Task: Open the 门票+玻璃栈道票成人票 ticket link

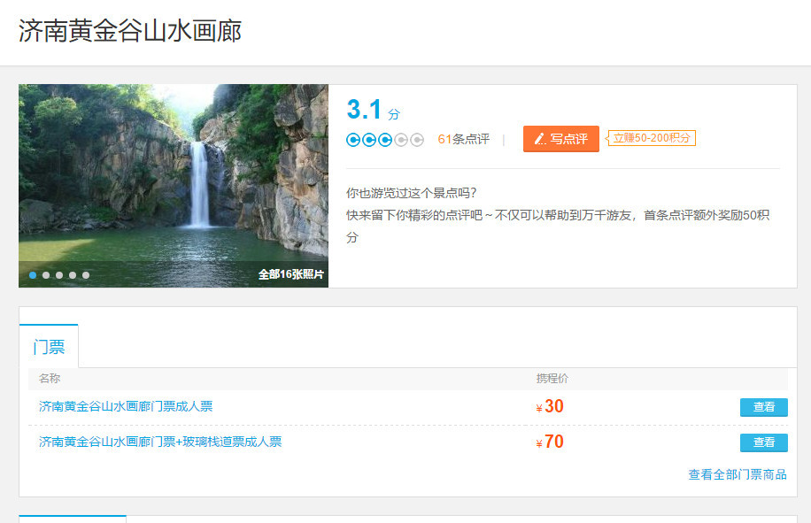Action: (160, 442)
